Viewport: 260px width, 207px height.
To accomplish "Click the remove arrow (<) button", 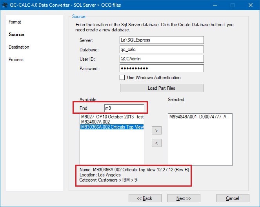I will point(156,143).
